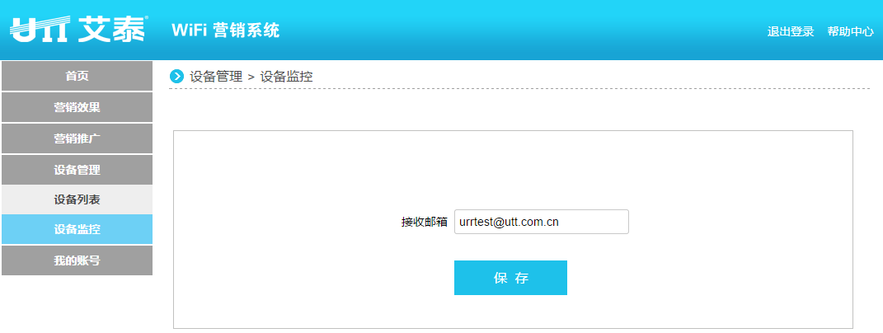
Task: Collapse the 设备管理 sidebar section
Action: click(77, 170)
